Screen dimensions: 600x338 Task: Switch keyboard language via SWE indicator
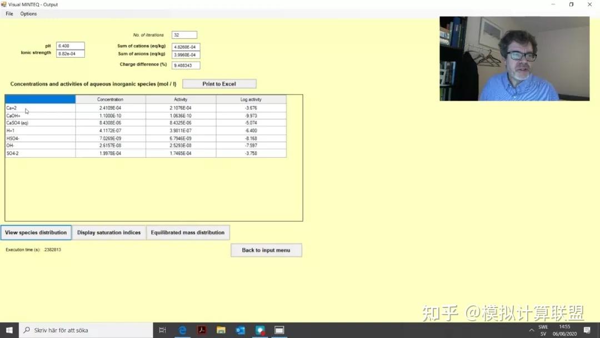pyautogui.click(x=543, y=330)
